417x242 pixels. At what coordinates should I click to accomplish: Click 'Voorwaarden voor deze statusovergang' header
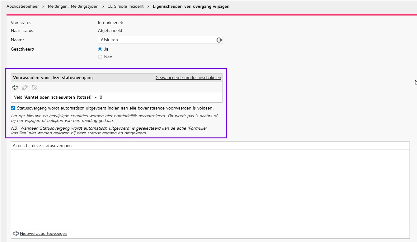(53, 78)
